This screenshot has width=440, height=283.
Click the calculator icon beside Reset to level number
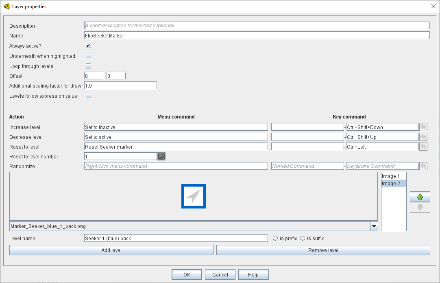[161, 156]
